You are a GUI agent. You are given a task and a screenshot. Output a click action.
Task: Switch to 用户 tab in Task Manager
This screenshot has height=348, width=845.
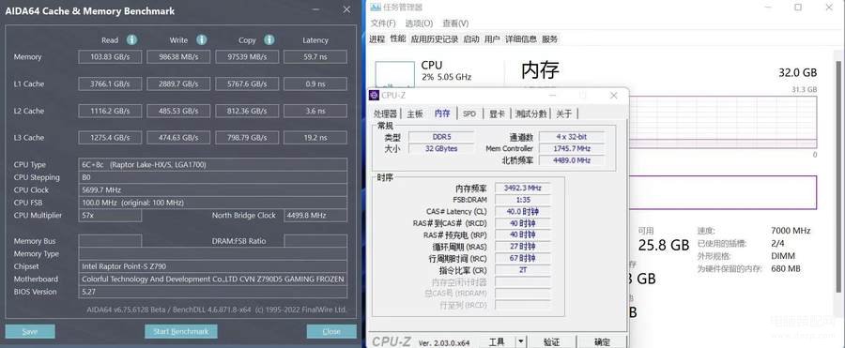[x=492, y=38]
